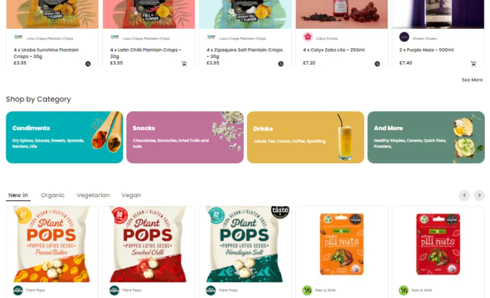The image size is (490, 298).
Task: Add Purple Haze 500ml to cart
Action: (474, 64)
